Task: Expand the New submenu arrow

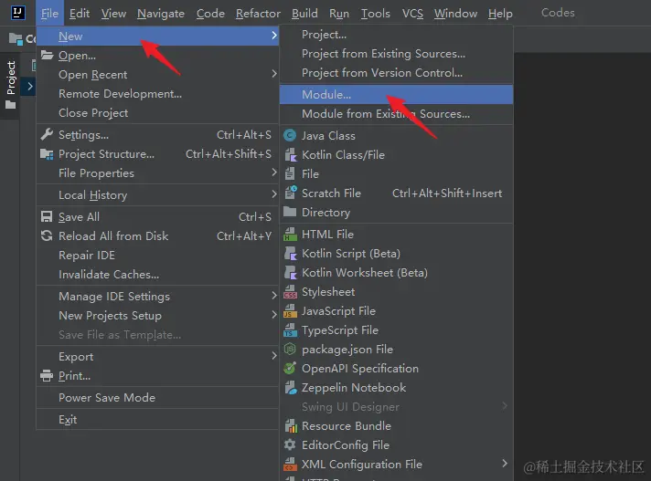Action: pyautogui.click(x=273, y=36)
